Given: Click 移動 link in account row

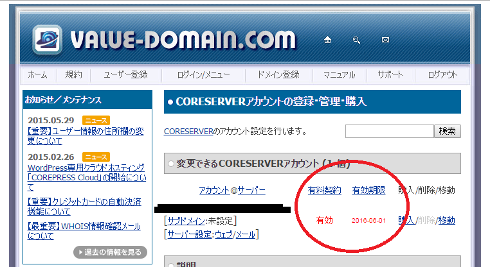Looking at the screenshot, I should click(446, 221).
